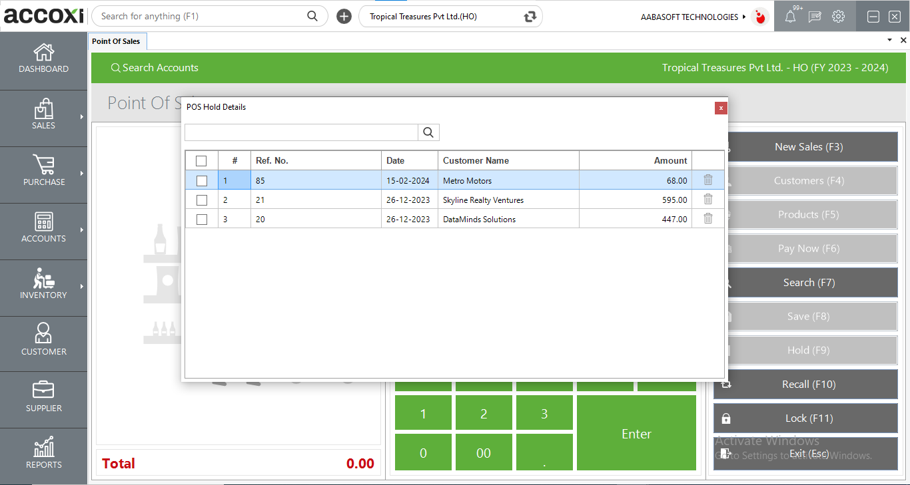Open the messages chat icon
The height and width of the screenshot is (485, 910).
[x=814, y=17]
